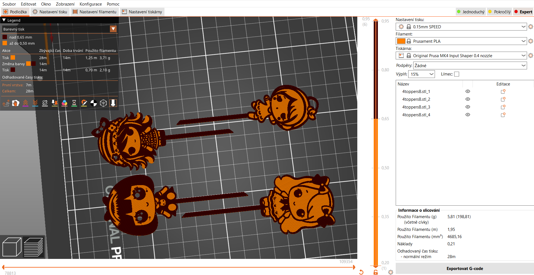Hide 4toppersB.stl_1 with eye icon
Image resolution: width=534 pixels, height=275 pixels.
[x=468, y=91]
